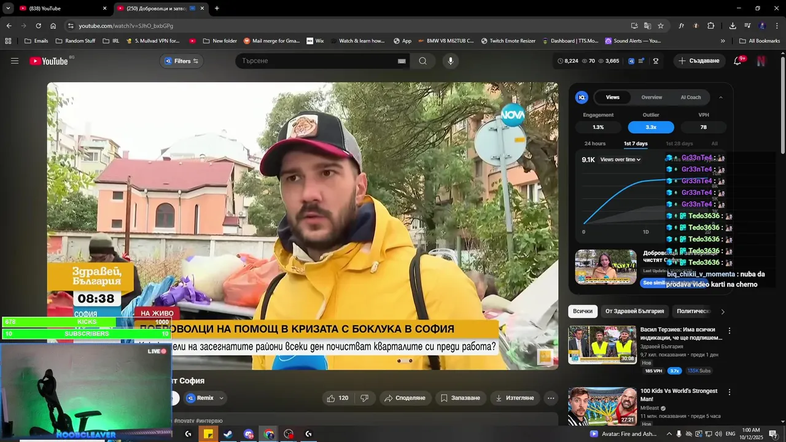This screenshot has width=786, height=442.
Task: Open options for the Васил Терзиев video
Action: (730, 330)
